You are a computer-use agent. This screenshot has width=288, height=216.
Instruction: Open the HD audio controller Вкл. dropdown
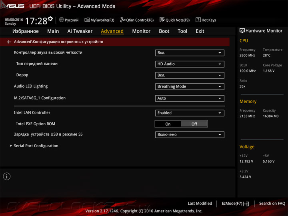coord(190,53)
